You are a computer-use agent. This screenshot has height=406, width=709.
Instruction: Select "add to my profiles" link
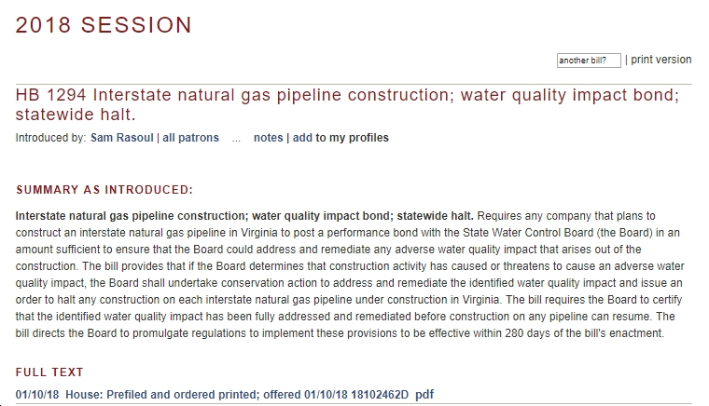(x=341, y=138)
